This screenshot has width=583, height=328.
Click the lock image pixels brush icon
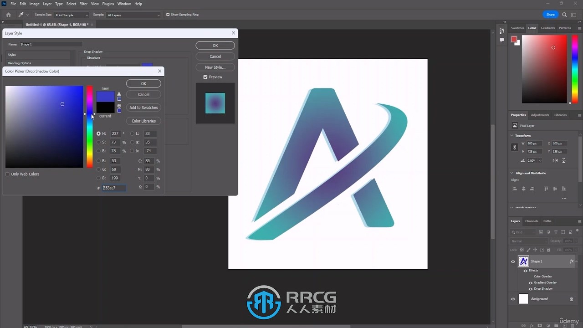[x=528, y=250]
